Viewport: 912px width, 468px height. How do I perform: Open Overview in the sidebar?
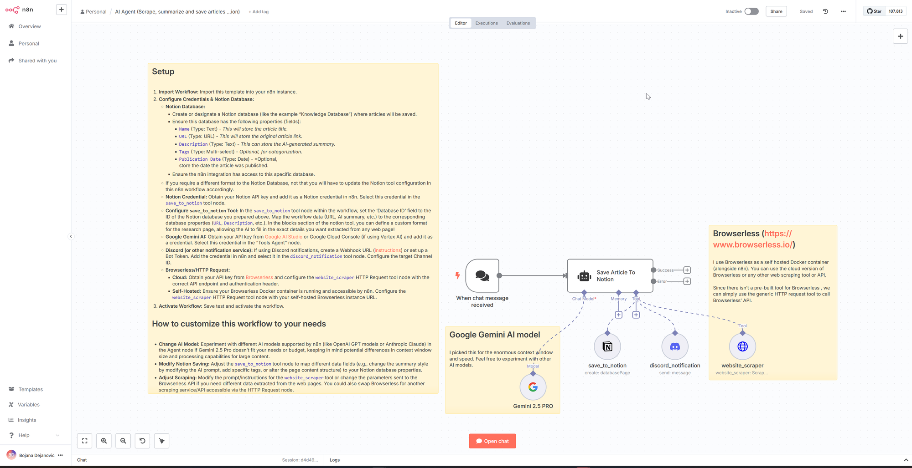(x=30, y=26)
